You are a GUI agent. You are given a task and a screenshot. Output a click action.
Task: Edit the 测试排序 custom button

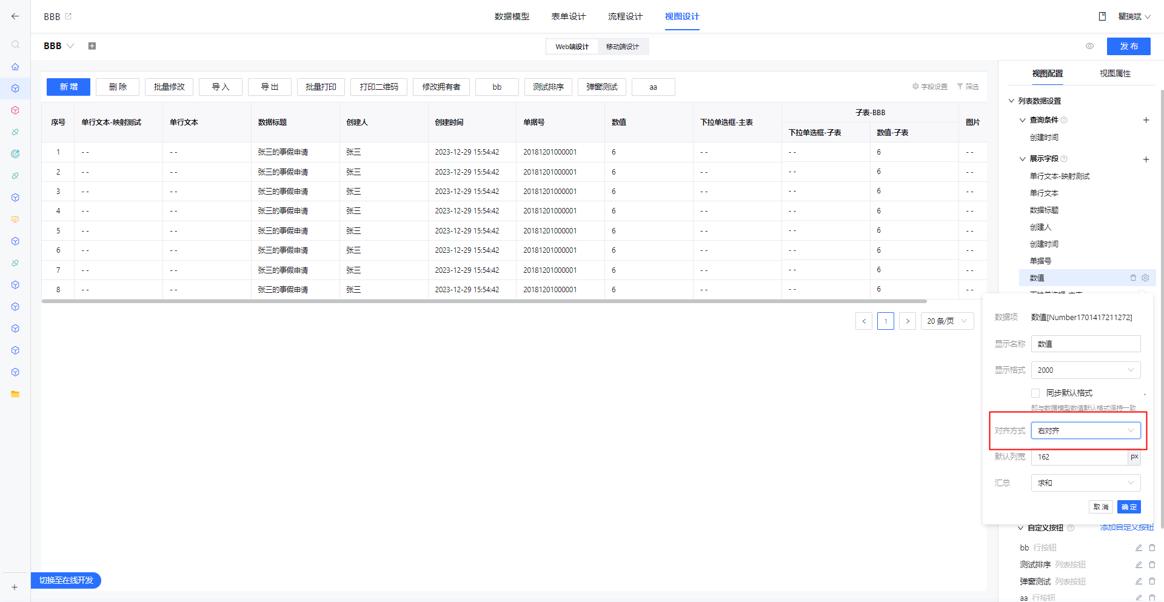point(1139,564)
